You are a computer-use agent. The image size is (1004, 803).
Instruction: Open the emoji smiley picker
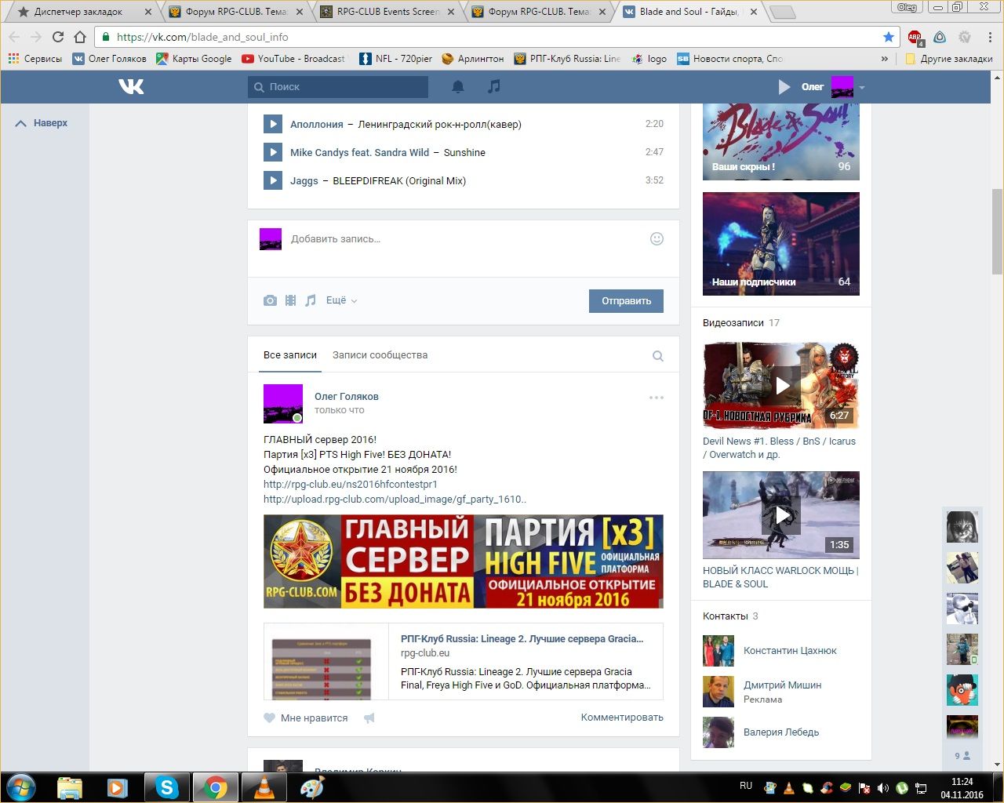coord(657,238)
